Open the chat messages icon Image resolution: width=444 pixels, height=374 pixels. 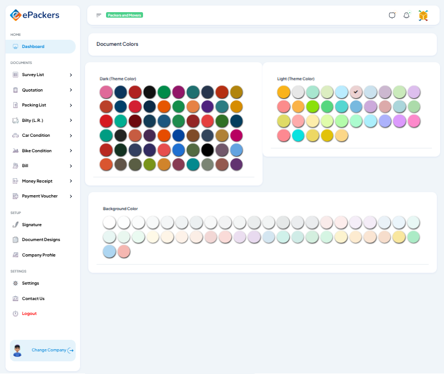tap(392, 15)
